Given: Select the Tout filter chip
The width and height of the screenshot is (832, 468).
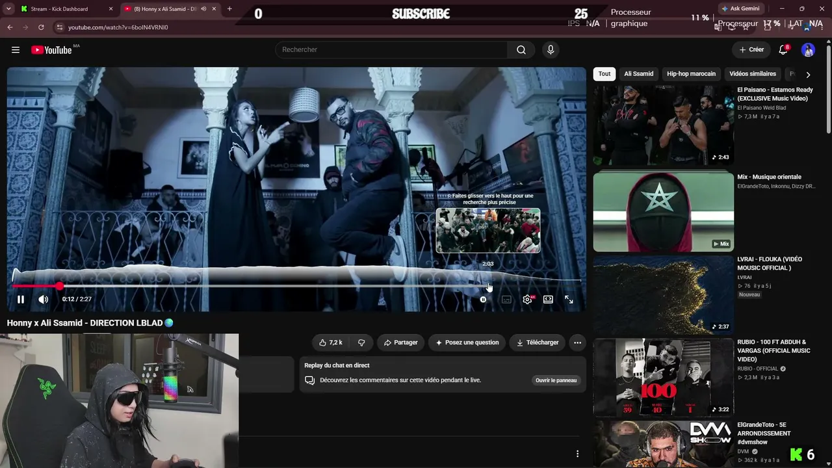Looking at the screenshot, I should 604,74.
